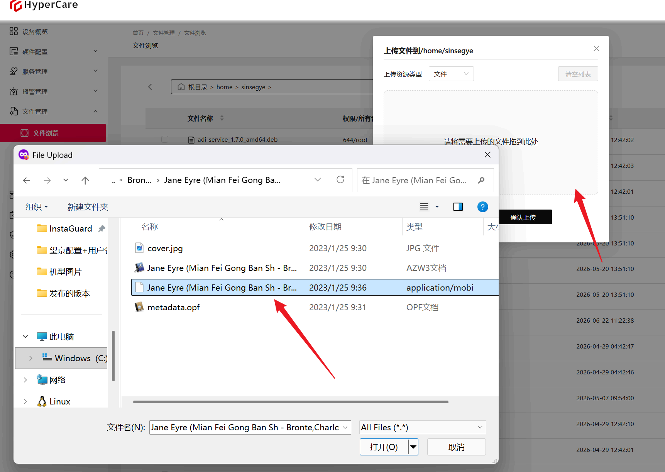Open view options dropdown arrow
This screenshot has height=472, width=665.
(437, 207)
